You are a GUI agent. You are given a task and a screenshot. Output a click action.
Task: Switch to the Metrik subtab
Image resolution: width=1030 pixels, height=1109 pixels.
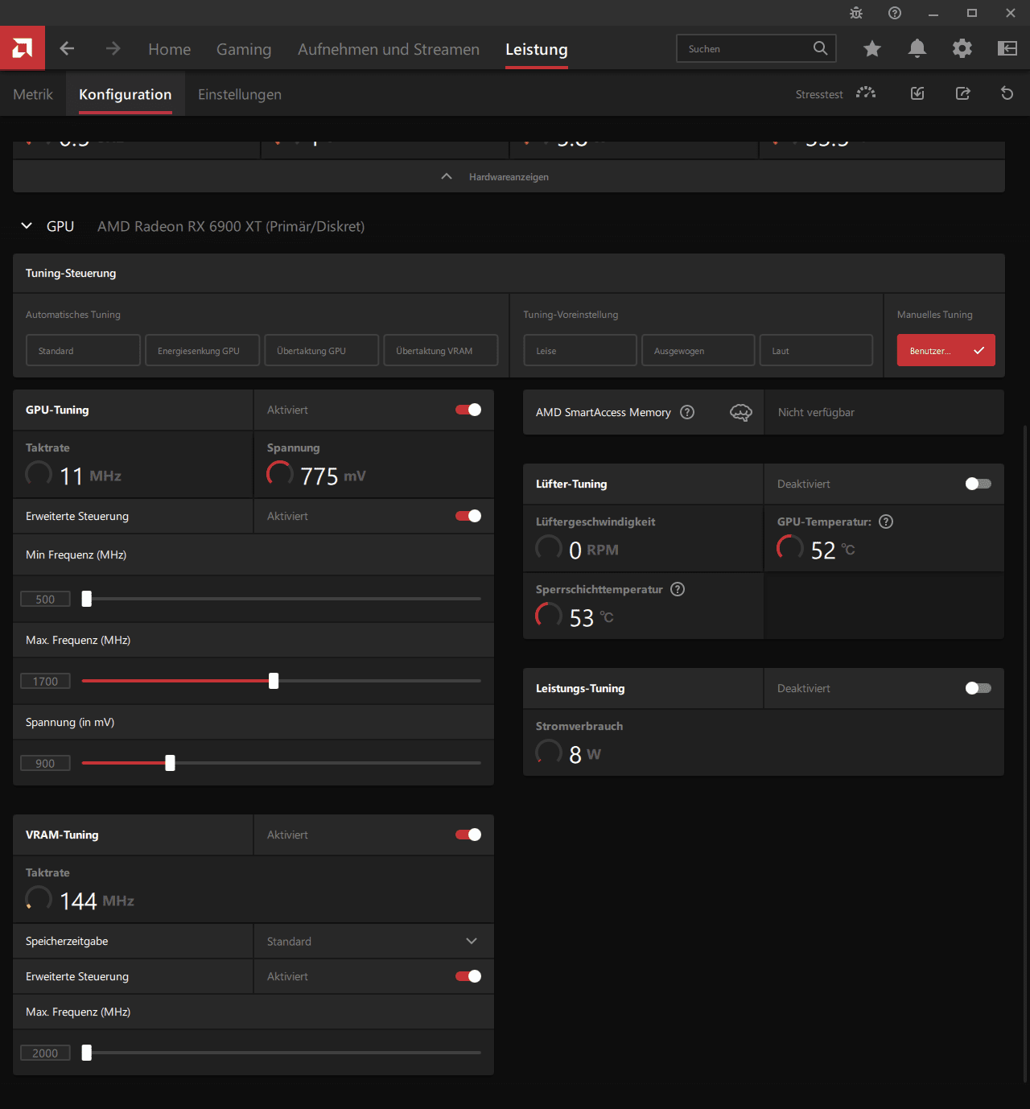(x=33, y=94)
